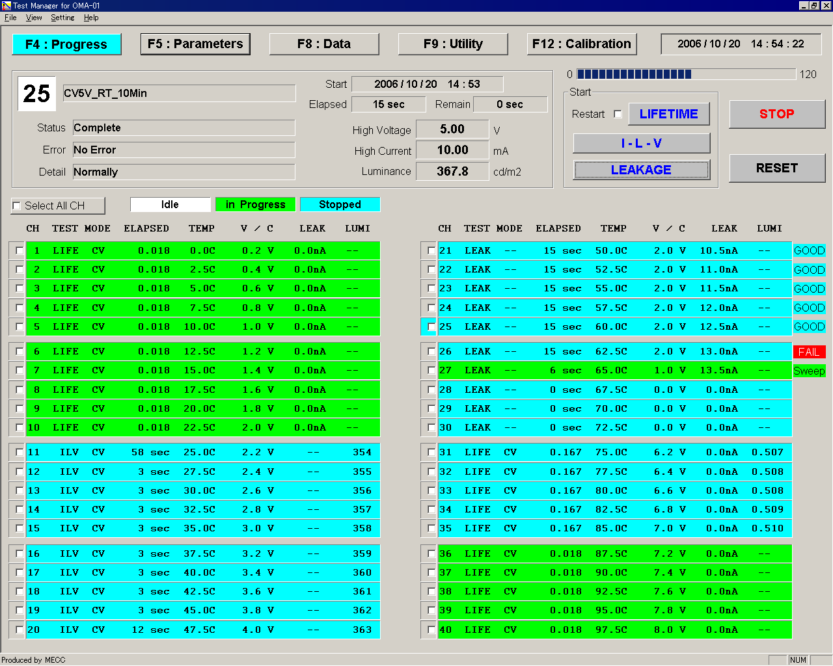Image resolution: width=833 pixels, height=666 pixels.
Task: Click the red FAIL label for channel 26
Action: click(x=809, y=352)
